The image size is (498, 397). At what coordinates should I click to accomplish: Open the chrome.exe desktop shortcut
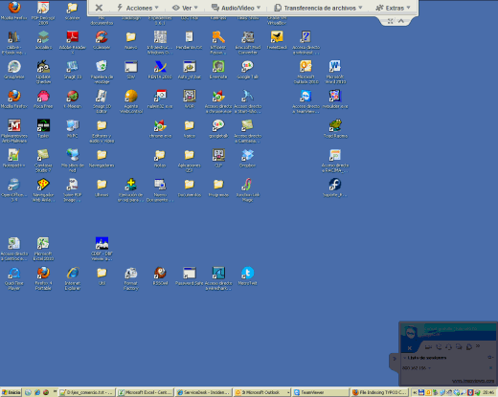[160, 128]
